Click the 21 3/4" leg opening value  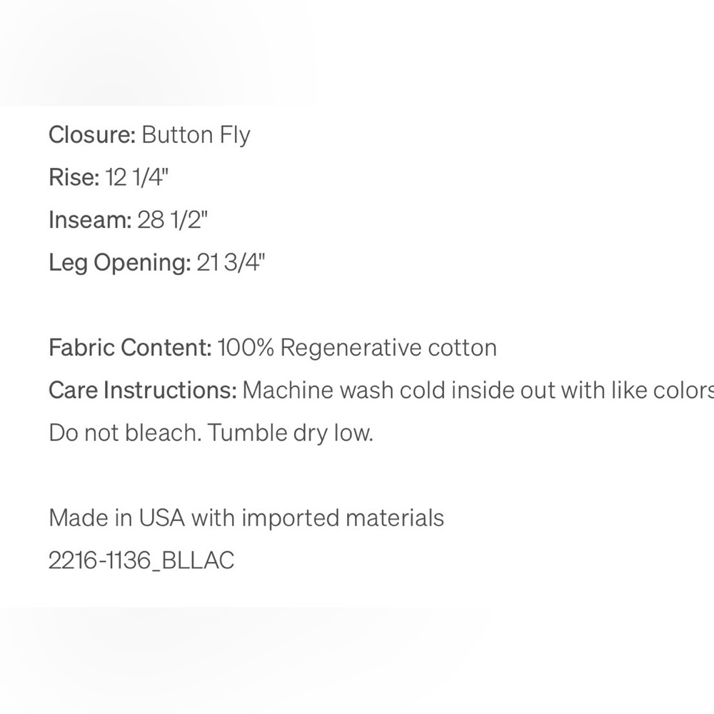(x=231, y=263)
